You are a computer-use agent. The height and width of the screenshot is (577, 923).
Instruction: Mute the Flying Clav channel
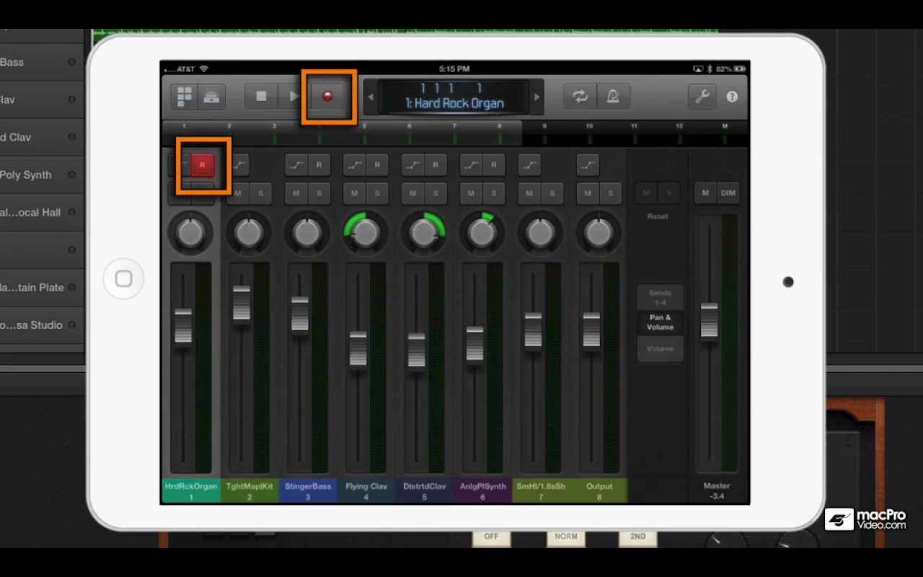[x=355, y=193]
